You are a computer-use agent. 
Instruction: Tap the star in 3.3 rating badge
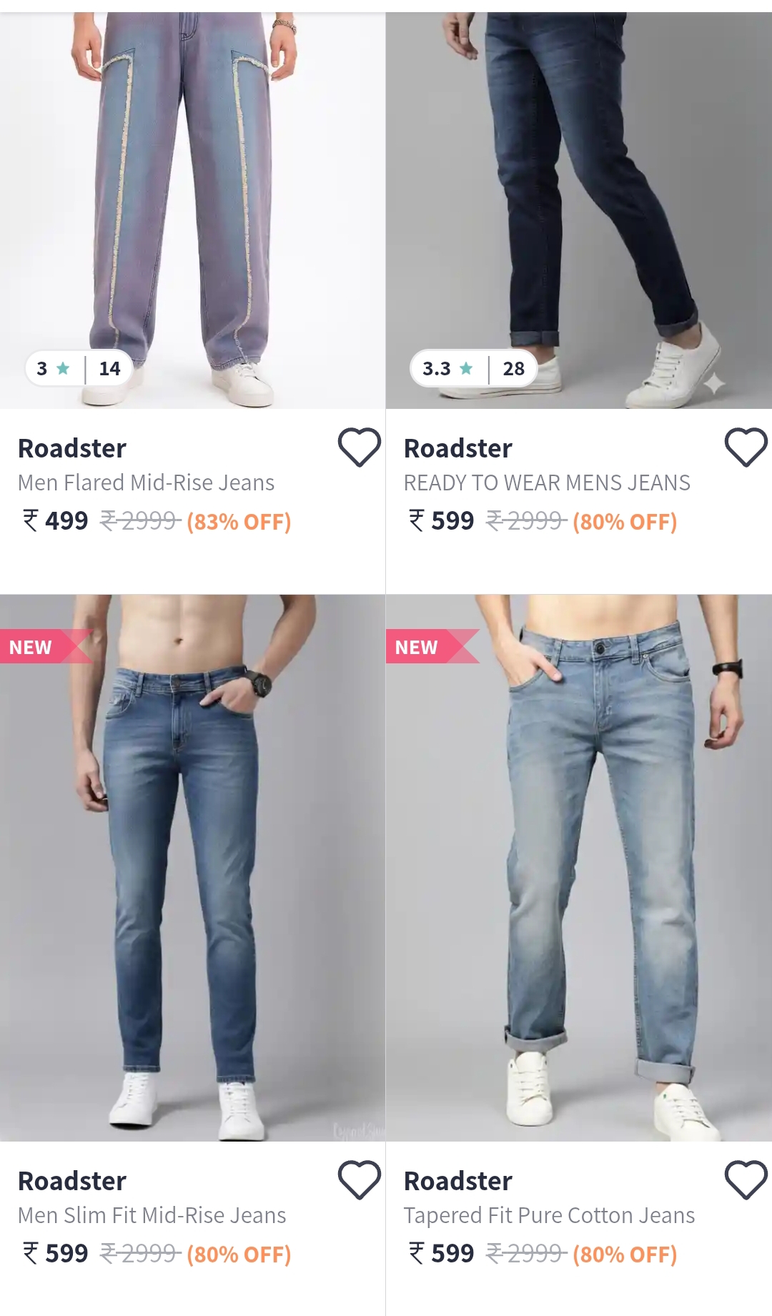tap(466, 368)
